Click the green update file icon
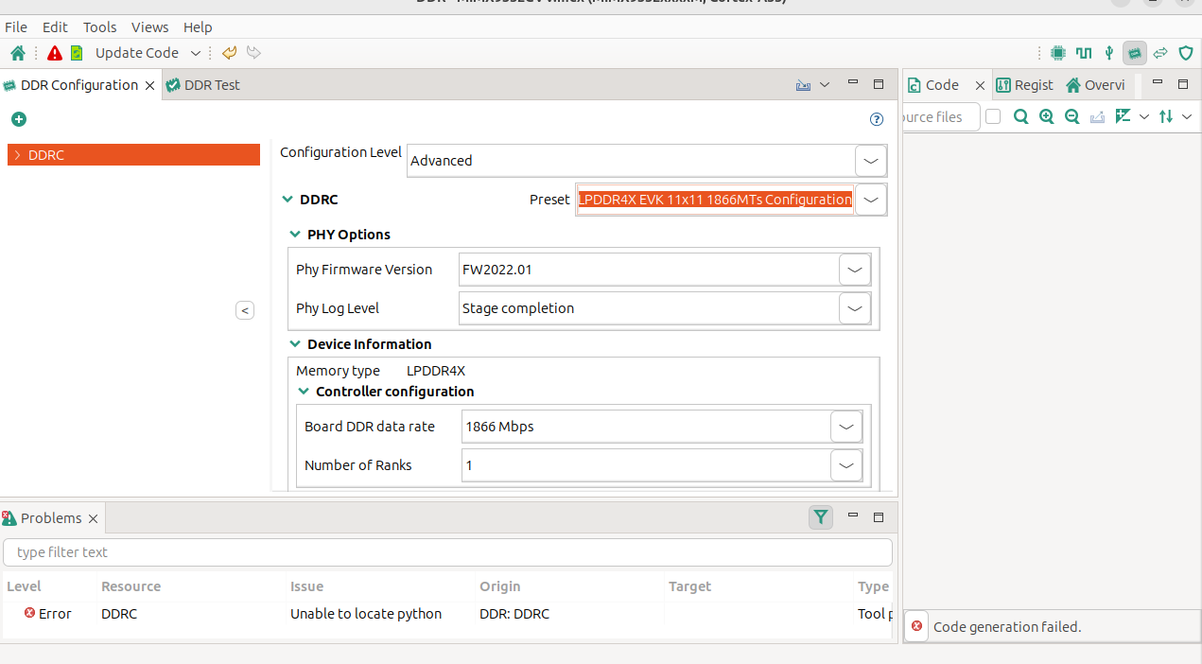Viewport: 1202px width, 664px height. coord(77,53)
